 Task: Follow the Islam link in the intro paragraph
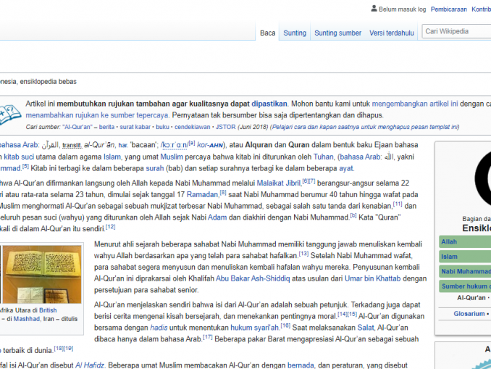[112, 157]
